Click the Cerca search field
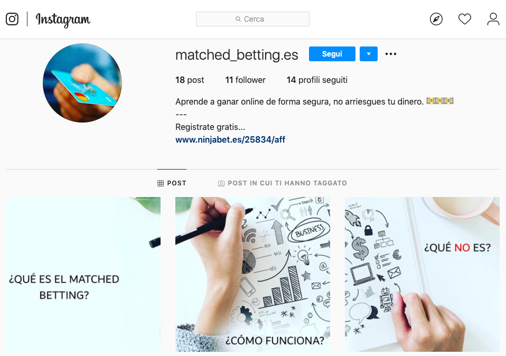 tap(252, 19)
